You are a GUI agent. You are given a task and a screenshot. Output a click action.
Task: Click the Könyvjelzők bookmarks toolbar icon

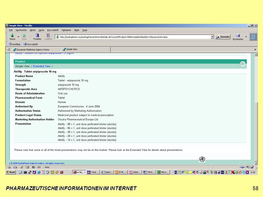(x=25, y=44)
